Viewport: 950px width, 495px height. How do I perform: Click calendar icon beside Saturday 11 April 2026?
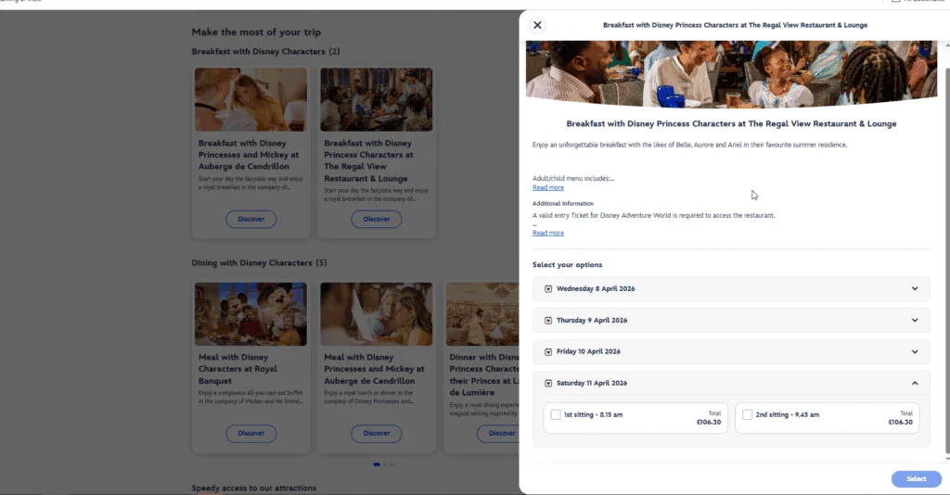tap(548, 383)
